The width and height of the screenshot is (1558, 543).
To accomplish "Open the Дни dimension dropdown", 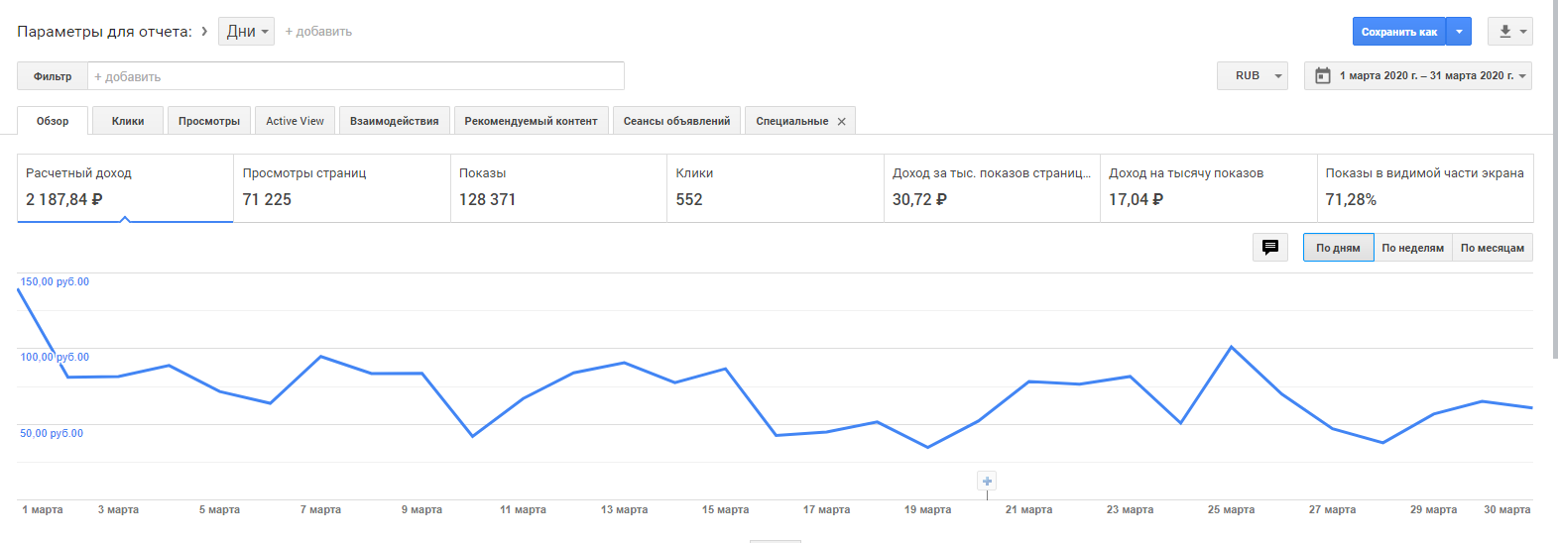I will (x=246, y=32).
